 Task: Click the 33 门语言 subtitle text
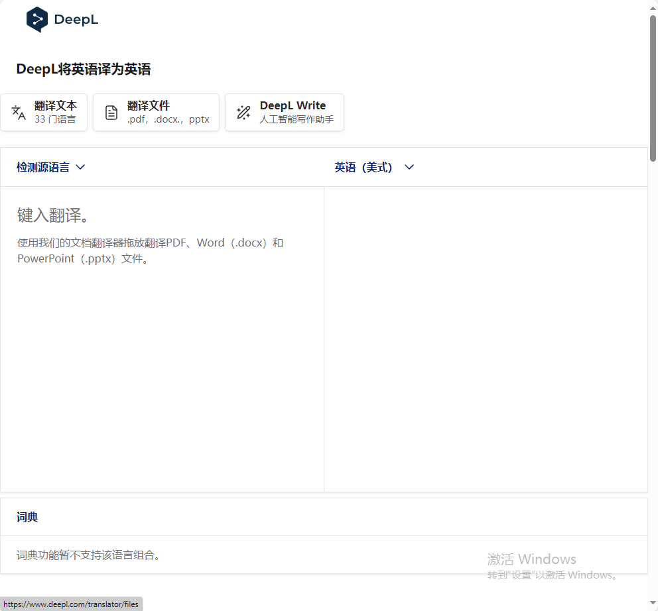[55, 119]
